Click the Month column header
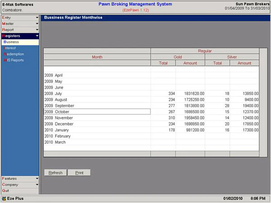This screenshot has width=271, height=203. click(97, 57)
